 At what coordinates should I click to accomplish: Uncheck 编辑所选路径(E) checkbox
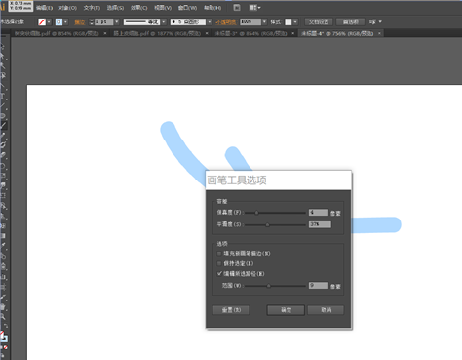[219, 273]
